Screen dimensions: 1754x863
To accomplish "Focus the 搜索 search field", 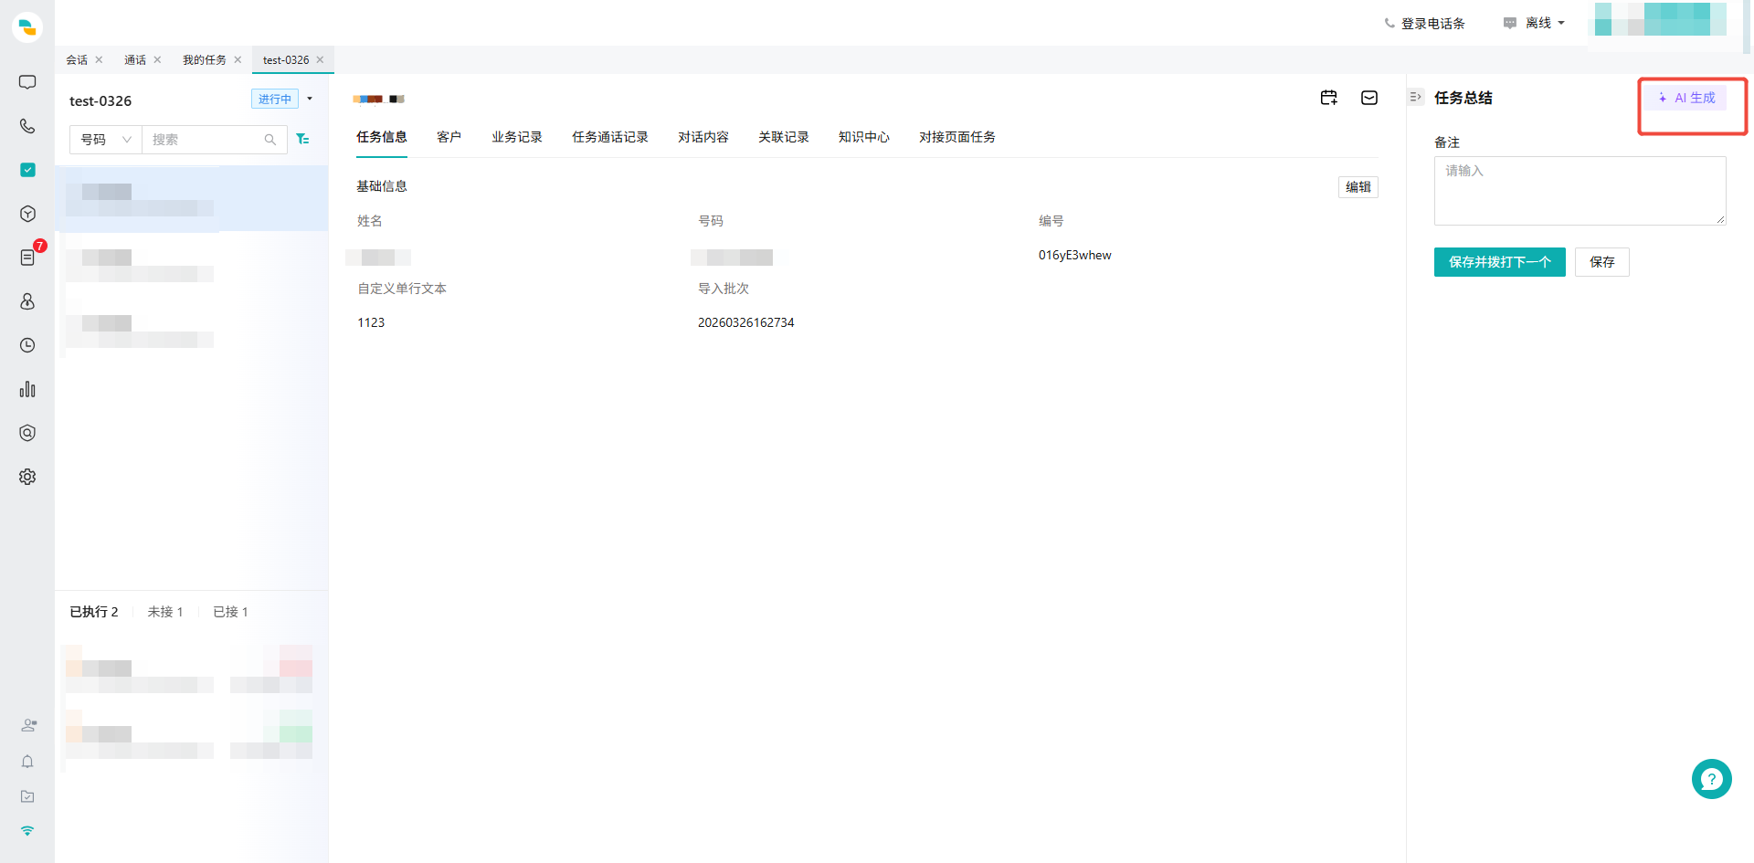I will tap(214, 140).
